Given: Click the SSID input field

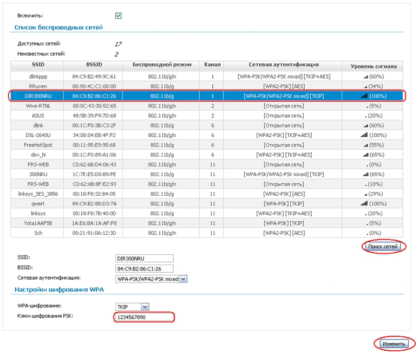Looking at the screenshot, I should tap(143, 258).
